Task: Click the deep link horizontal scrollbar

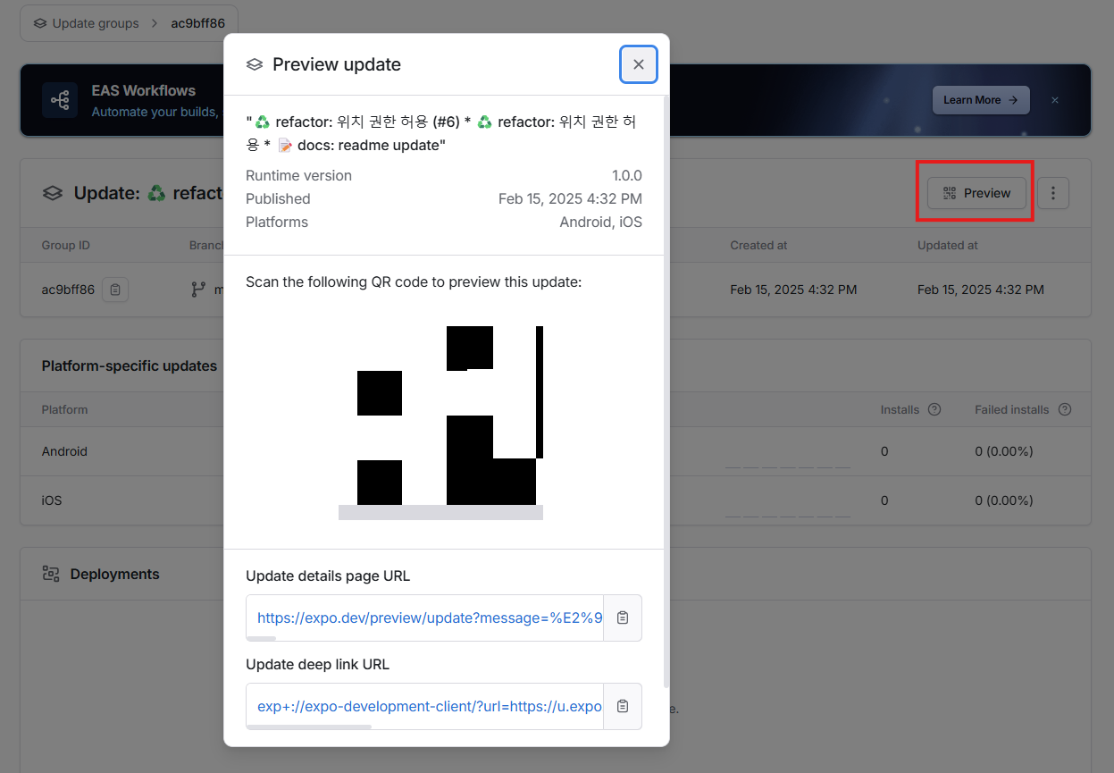Action: point(309,727)
